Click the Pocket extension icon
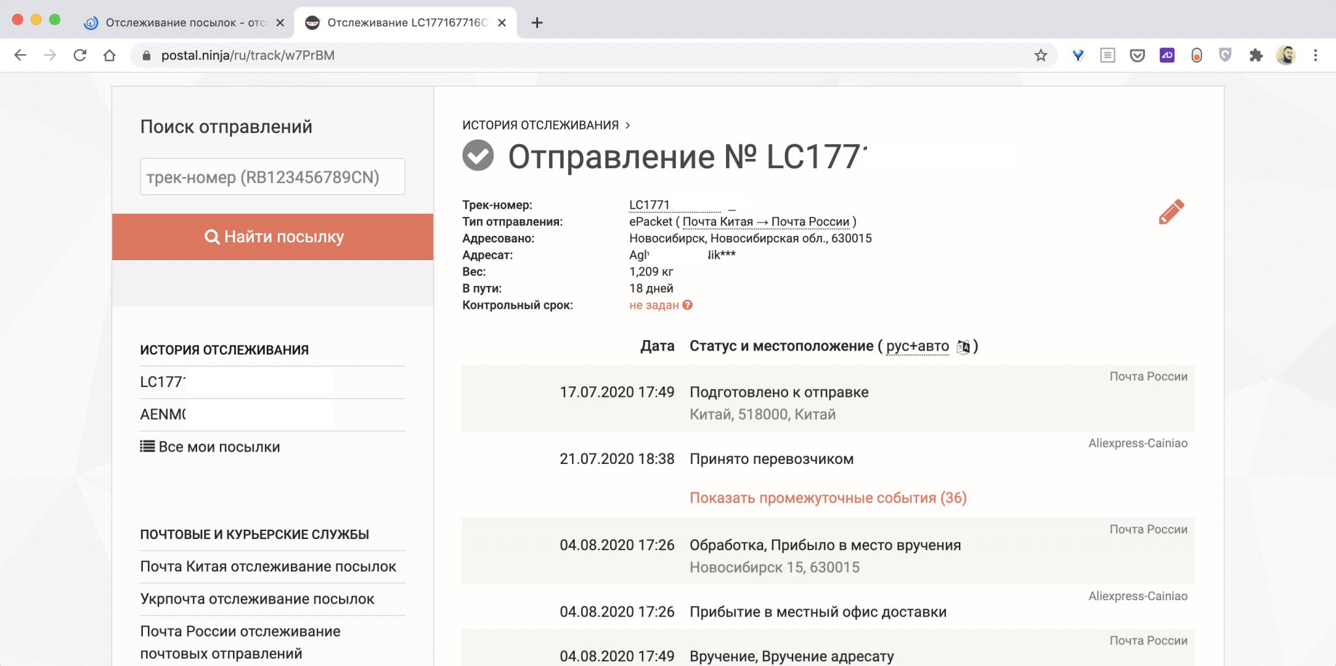This screenshot has width=1336, height=666. tap(1137, 55)
